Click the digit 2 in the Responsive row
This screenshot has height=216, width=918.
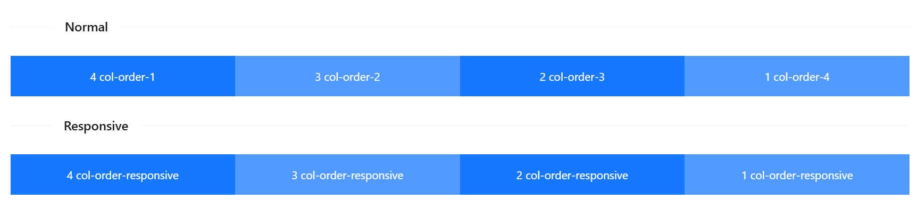coord(520,176)
